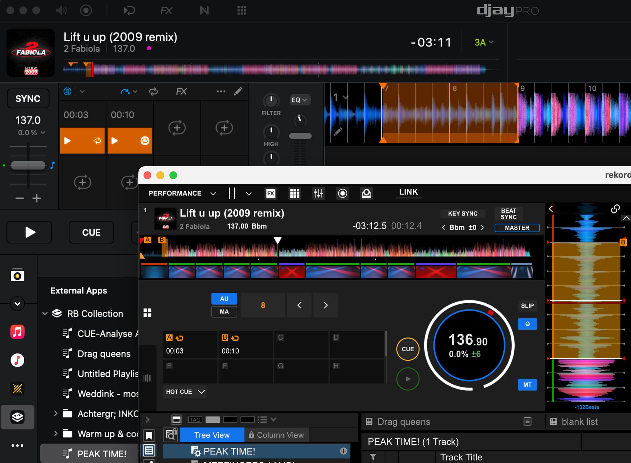Viewport: 631px width, 463px height.
Task: Open rekordbox sampler grid icon
Action: click(295, 193)
